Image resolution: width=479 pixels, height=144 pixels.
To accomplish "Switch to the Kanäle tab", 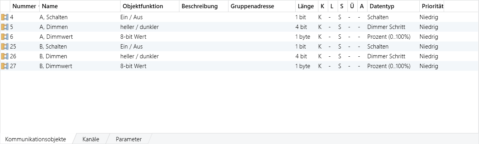I will click(91, 139).
